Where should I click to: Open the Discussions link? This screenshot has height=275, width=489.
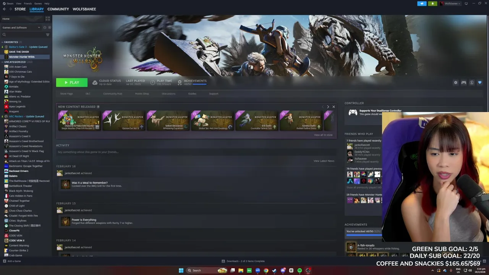pyautogui.click(x=168, y=94)
